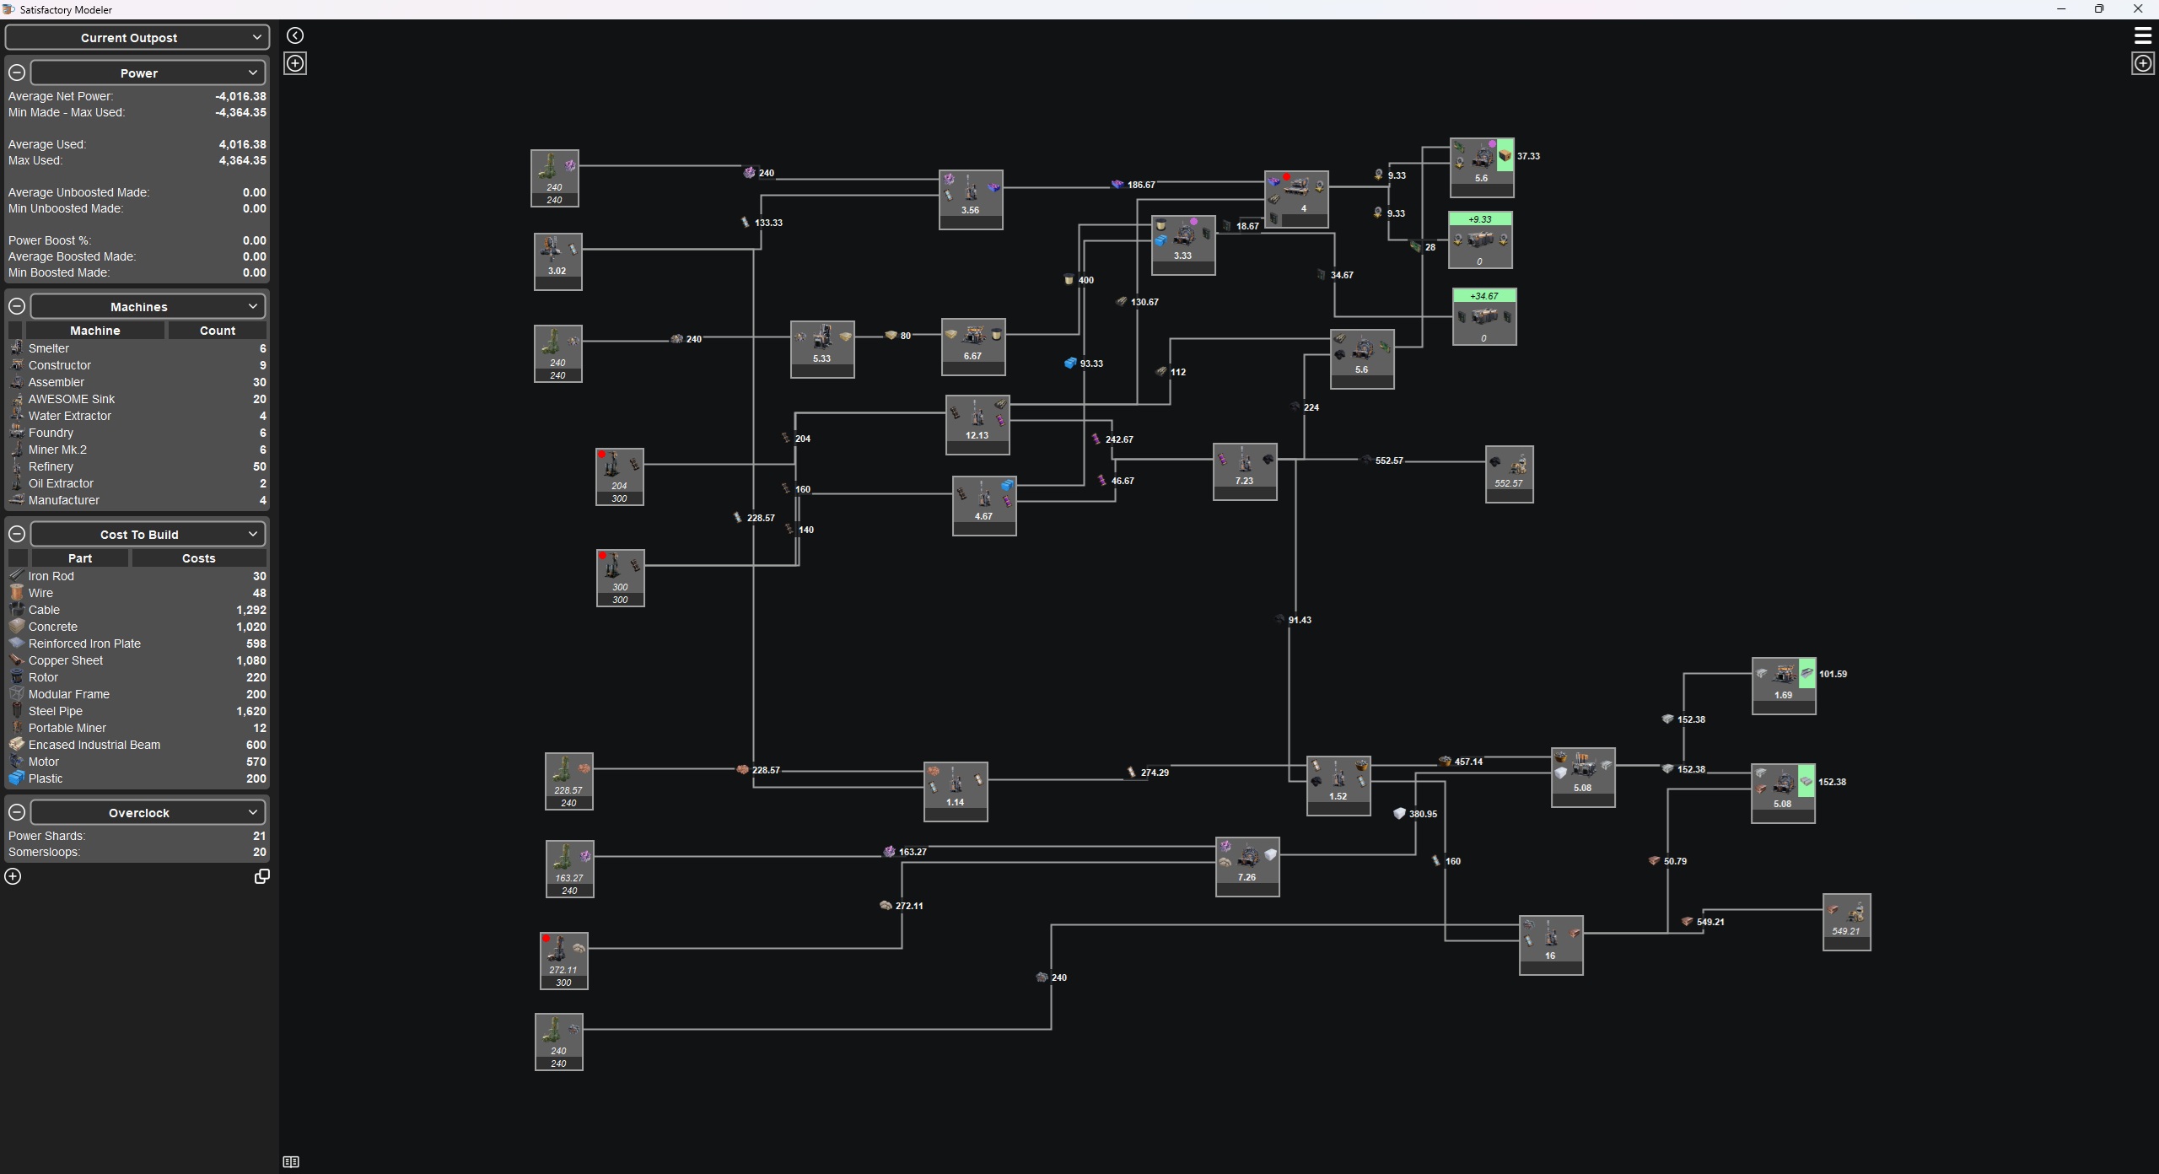Click the Costs column header
Image resolution: width=2159 pixels, height=1174 pixels.
point(199,558)
